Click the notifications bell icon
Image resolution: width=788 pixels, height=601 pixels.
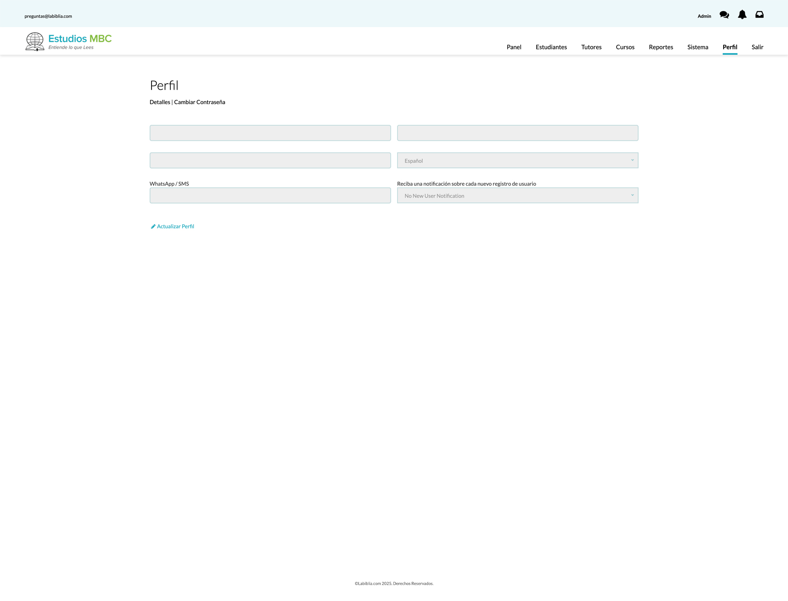pos(742,14)
